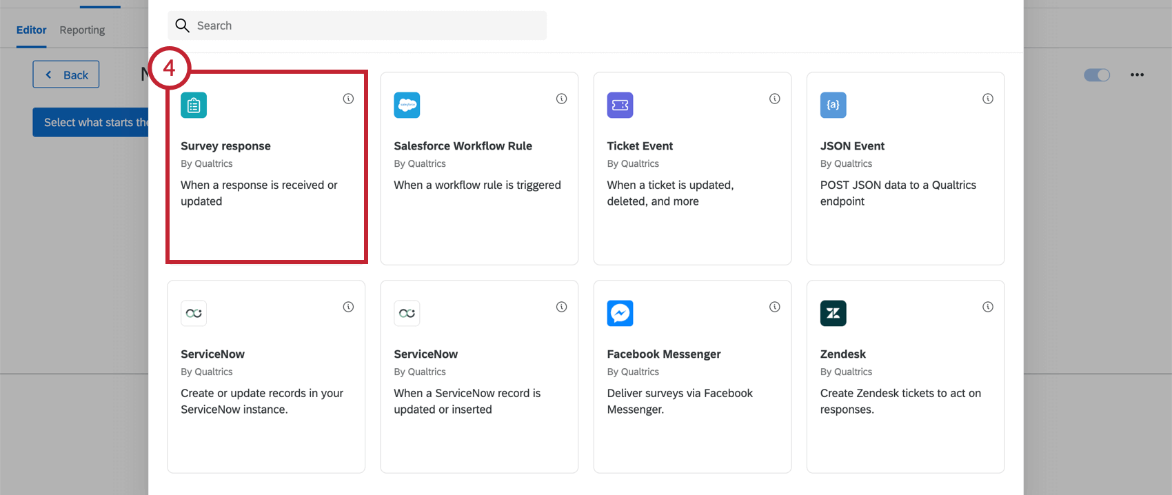Image resolution: width=1172 pixels, height=495 pixels.
Task: Toggle the workflow on/off switch
Action: (x=1097, y=74)
